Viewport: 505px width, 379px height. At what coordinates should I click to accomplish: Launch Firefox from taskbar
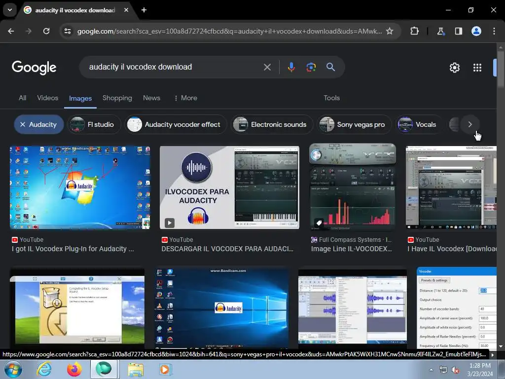[74, 369]
